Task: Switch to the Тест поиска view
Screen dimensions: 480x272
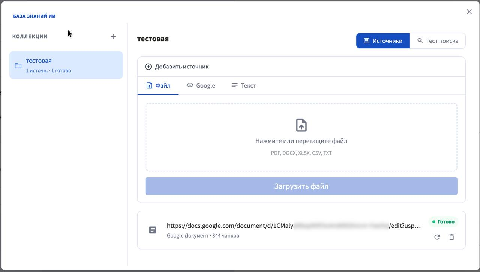Action: click(438, 41)
